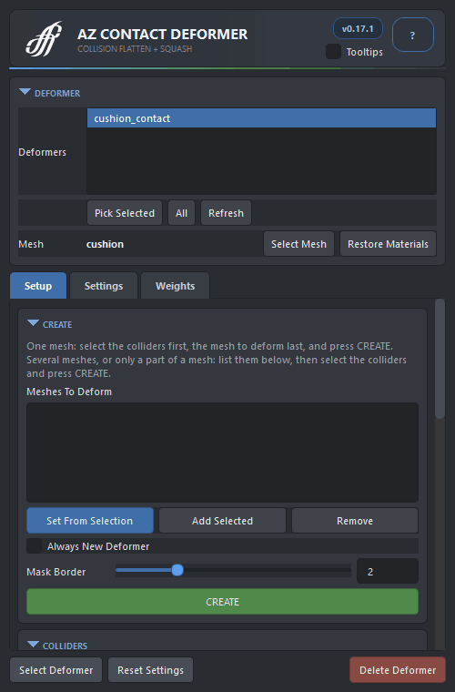
Task: Click the v0.17.1 version badge
Action: tap(358, 29)
